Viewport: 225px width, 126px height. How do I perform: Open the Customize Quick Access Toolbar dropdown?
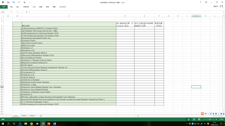(x=30, y=2)
